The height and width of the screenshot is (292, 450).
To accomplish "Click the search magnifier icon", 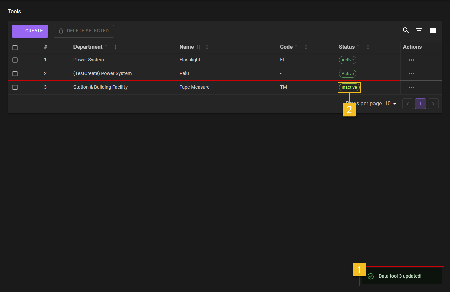I will click(x=406, y=30).
